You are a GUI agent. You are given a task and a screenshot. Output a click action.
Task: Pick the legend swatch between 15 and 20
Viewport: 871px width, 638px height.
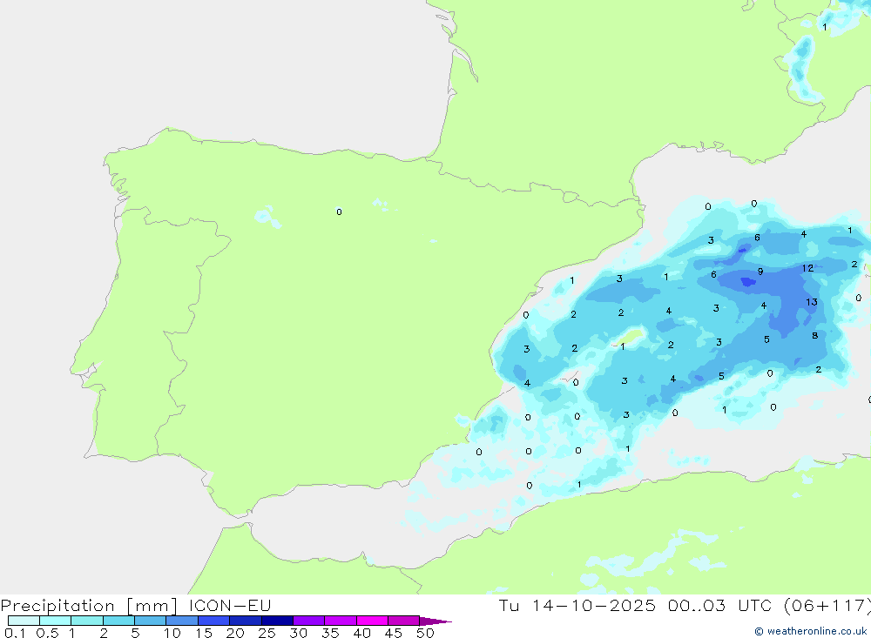click(x=213, y=621)
